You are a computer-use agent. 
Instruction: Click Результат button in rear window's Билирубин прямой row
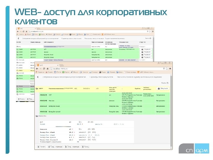click(x=146, y=57)
